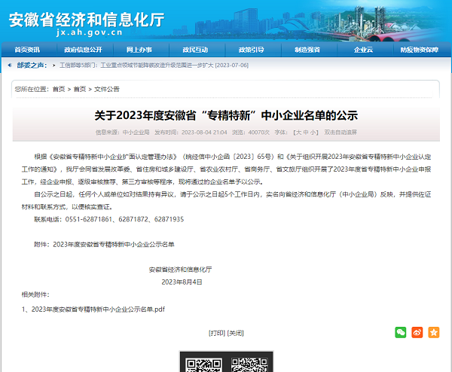Set font size to 小
452x372 pixels.
(313, 133)
